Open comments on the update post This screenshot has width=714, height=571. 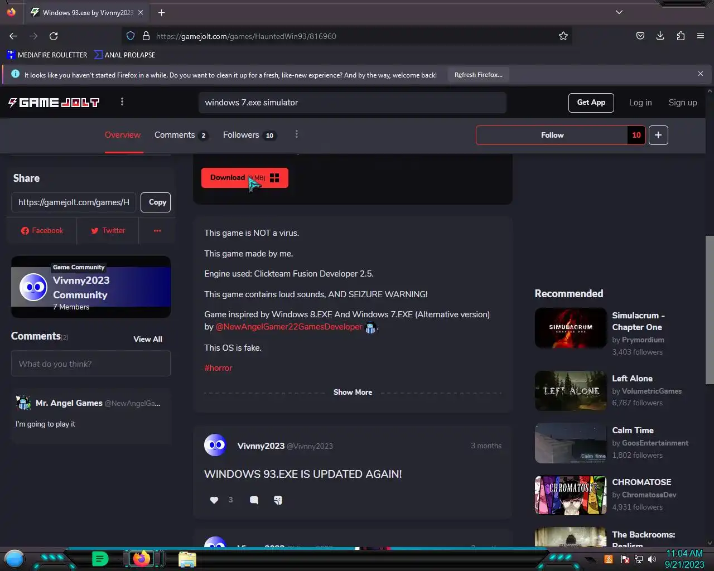254,500
